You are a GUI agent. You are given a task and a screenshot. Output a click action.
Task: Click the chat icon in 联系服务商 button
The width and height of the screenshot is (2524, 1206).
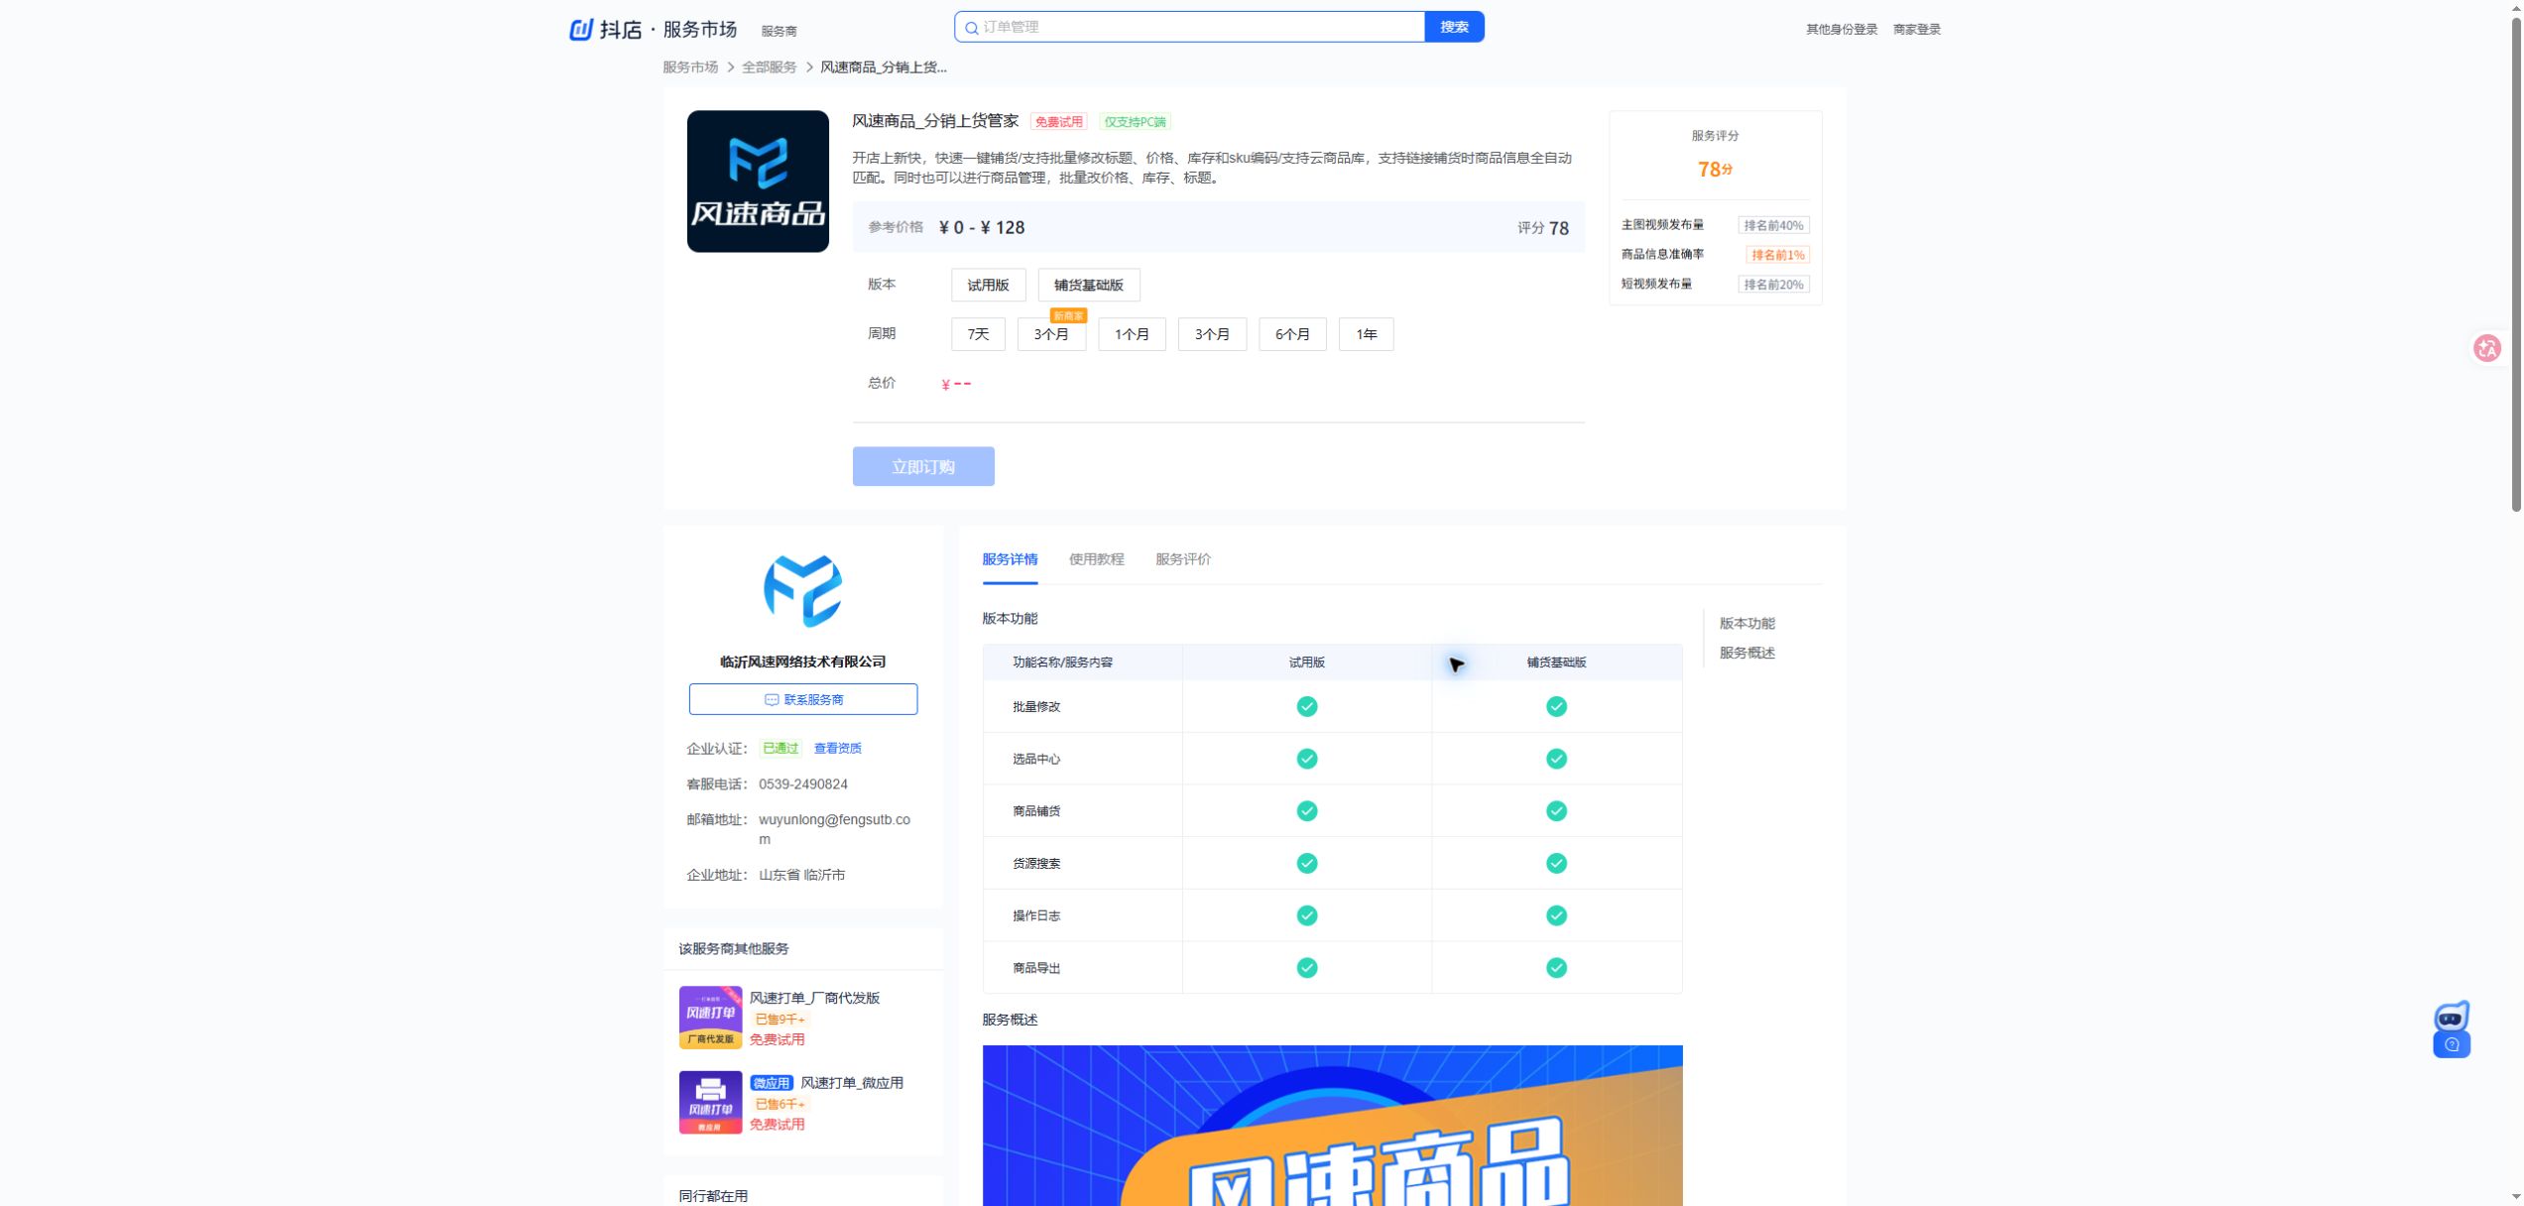click(x=772, y=700)
